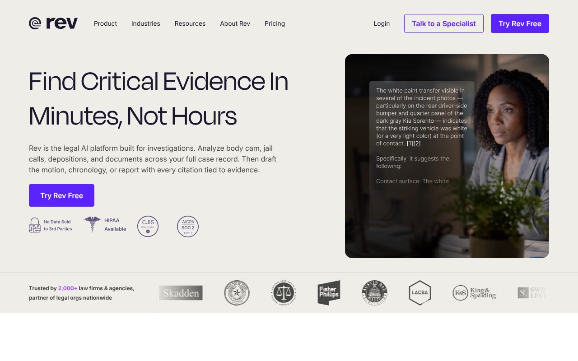Open the About Rev menu

click(235, 23)
